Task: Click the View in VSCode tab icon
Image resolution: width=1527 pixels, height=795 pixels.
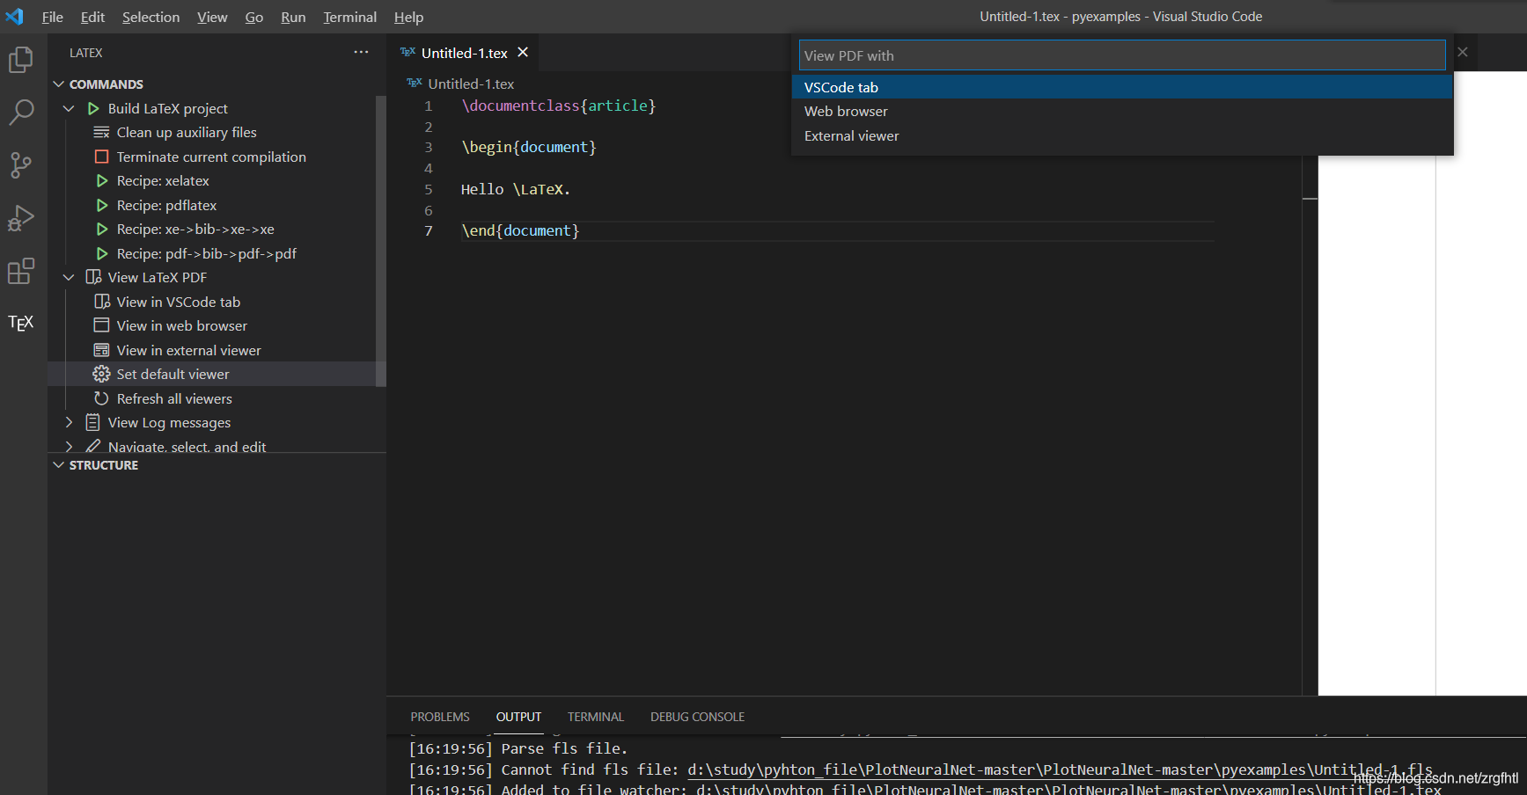Action: pyautogui.click(x=102, y=302)
